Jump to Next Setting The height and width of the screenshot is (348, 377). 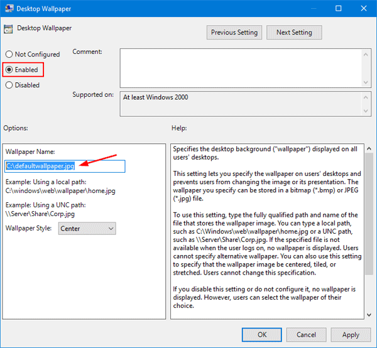(293, 32)
